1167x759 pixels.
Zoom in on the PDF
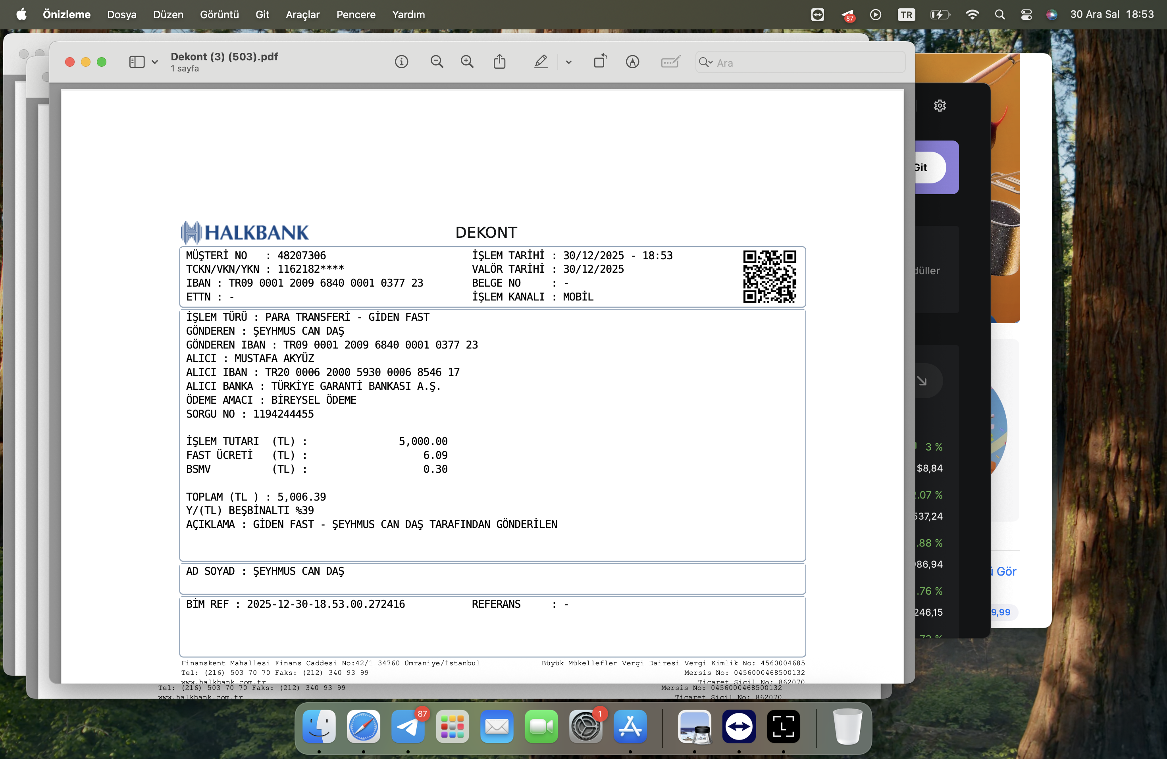pos(467,62)
